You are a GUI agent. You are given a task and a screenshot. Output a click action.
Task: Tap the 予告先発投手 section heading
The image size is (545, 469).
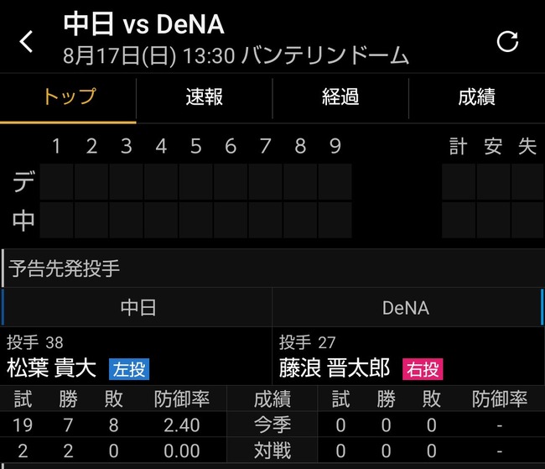click(x=64, y=268)
